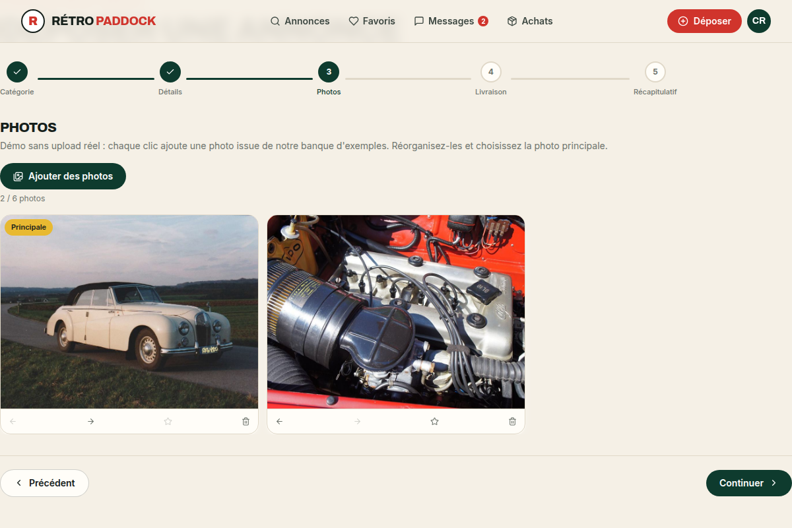The height and width of the screenshot is (528, 792).
Task: Go to Favoris
Action: click(x=372, y=21)
